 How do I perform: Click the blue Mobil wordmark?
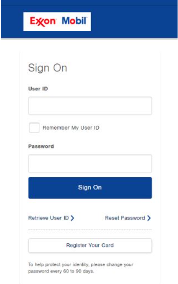pos(74,21)
